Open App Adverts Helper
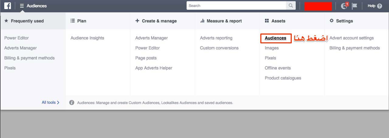 click(x=154, y=68)
